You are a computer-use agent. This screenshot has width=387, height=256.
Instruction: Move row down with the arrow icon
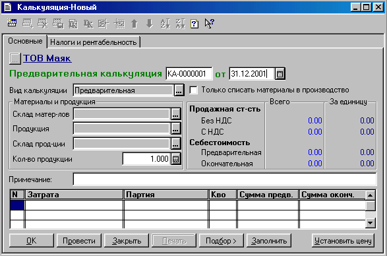pos(150,24)
